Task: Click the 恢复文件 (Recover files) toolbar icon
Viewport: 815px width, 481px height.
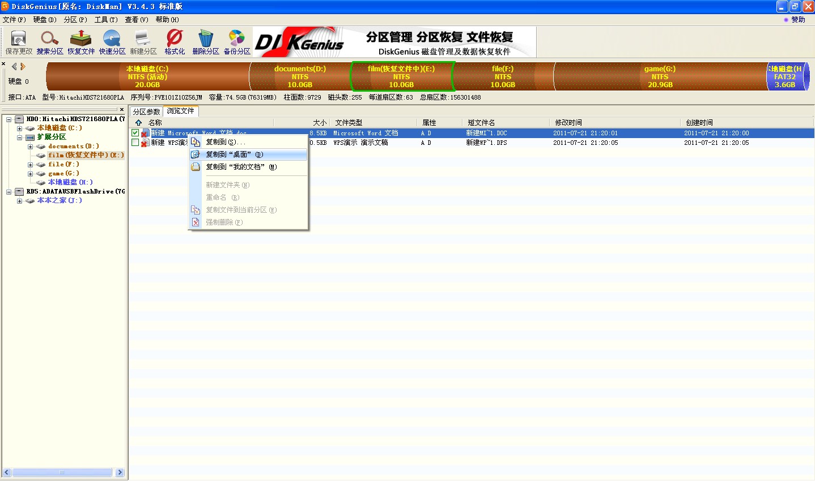Action: (80, 38)
